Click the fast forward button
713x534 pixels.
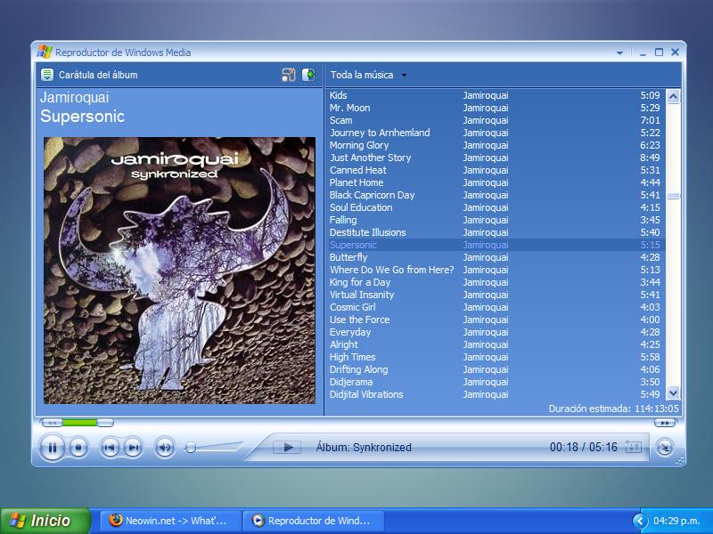point(664,423)
